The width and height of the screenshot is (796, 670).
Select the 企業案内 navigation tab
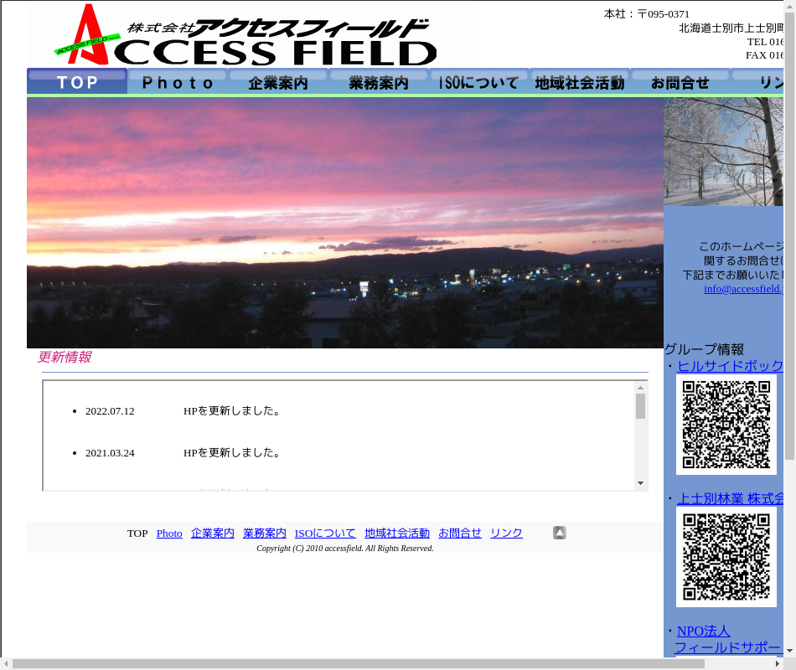click(278, 82)
